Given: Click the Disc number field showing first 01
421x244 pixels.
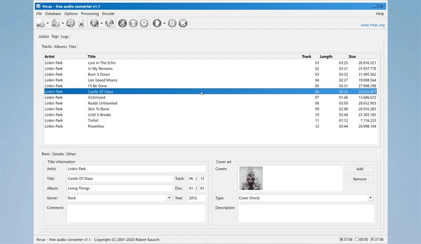Looking at the screenshot, I should [x=191, y=188].
